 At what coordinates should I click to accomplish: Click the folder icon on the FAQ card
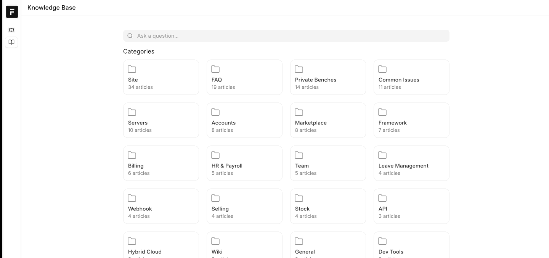pyautogui.click(x=215, y=69)
